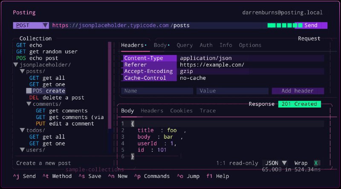Open the request Auth tab

[x=206, y=45]
